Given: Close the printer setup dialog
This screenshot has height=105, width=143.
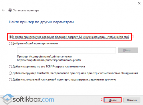Looking at the screenshot, I should coord(139,3).
